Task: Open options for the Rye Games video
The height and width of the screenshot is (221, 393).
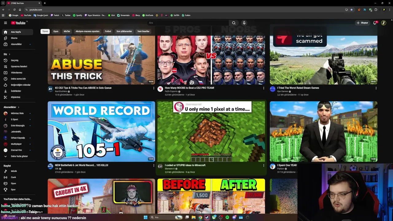Action: (x=376, y=88)
